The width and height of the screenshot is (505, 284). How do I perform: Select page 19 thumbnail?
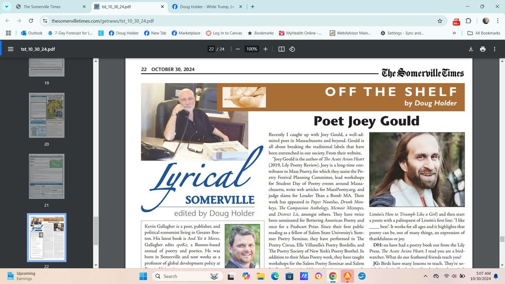point(47,68)
